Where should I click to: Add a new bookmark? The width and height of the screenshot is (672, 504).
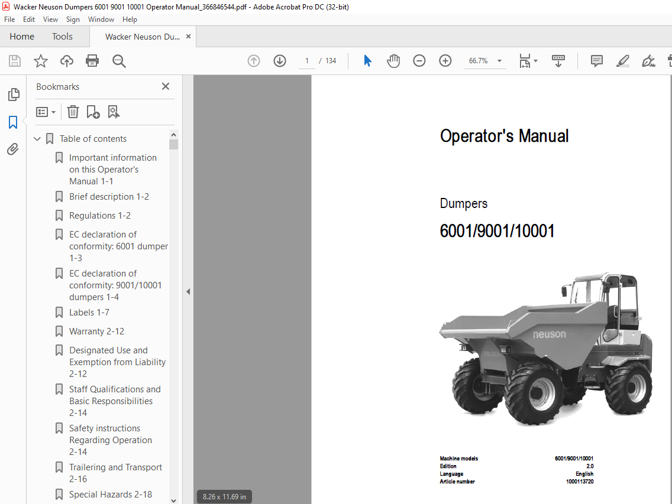pos(93,112)
